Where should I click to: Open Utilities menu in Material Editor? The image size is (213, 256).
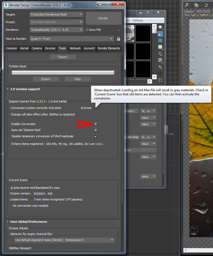click(138, 20)
